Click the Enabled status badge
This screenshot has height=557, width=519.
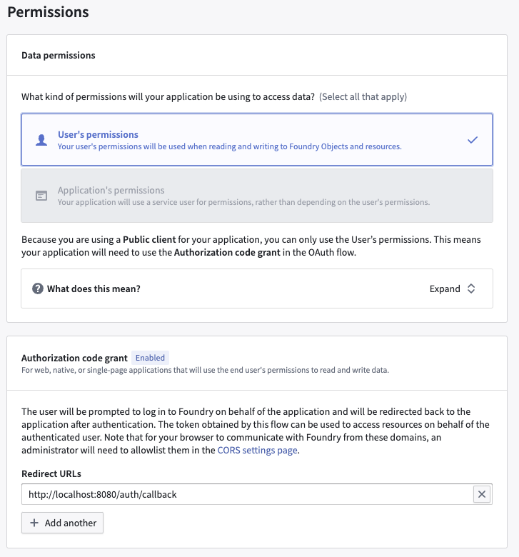pyautogui.click(x=150, y=358)
